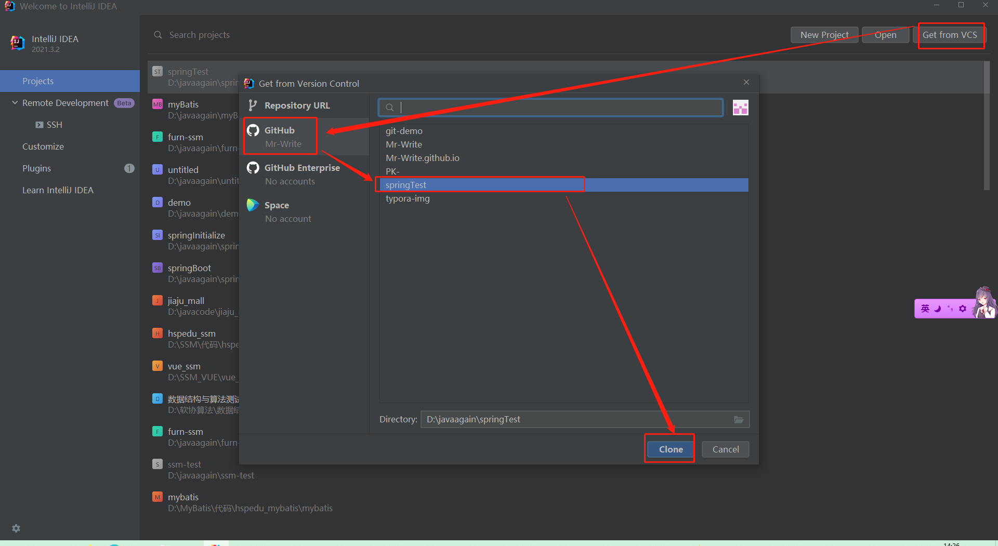Select the Projects tab in the sidebar

[70, 81]
